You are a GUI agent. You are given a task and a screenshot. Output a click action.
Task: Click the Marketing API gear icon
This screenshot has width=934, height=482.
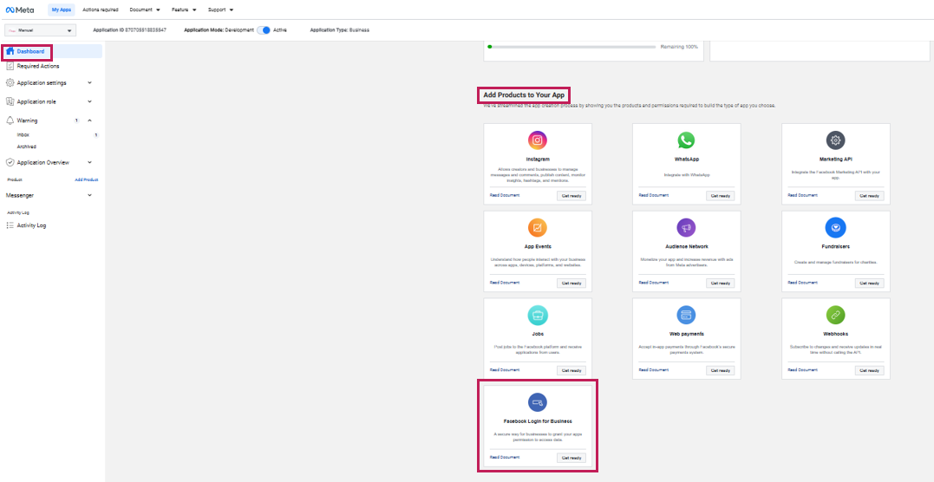(x=835, y=140)
